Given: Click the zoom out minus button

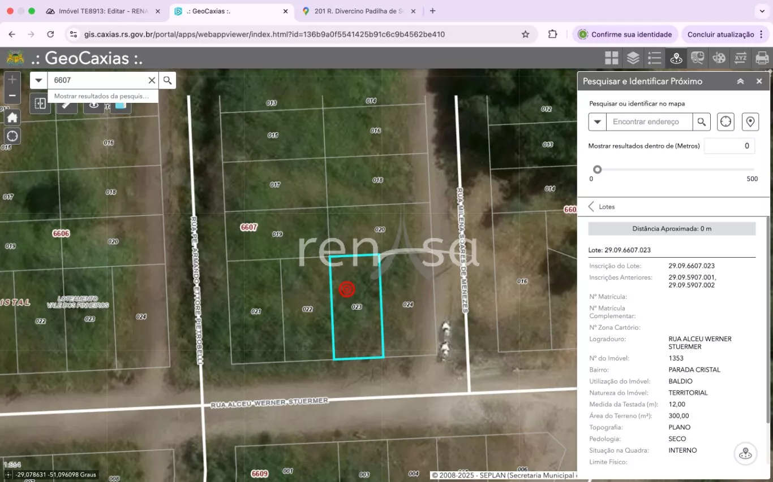Looking at the screenshot, I should pos(12,95).
